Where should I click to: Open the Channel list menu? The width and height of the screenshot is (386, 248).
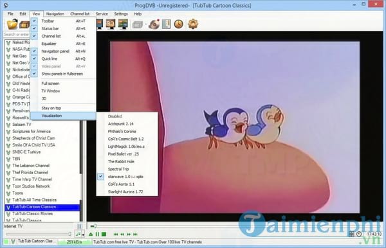[x=80, y=13]
